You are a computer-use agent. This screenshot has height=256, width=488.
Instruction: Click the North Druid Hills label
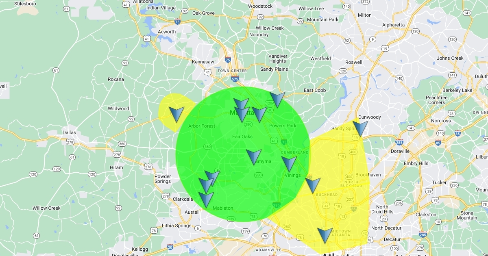click(382, 209)
